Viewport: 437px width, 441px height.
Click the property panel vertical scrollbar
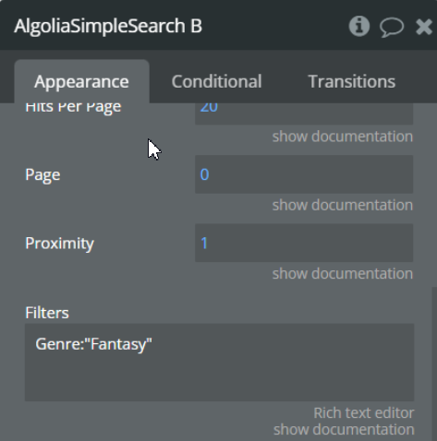click(434, 364)
